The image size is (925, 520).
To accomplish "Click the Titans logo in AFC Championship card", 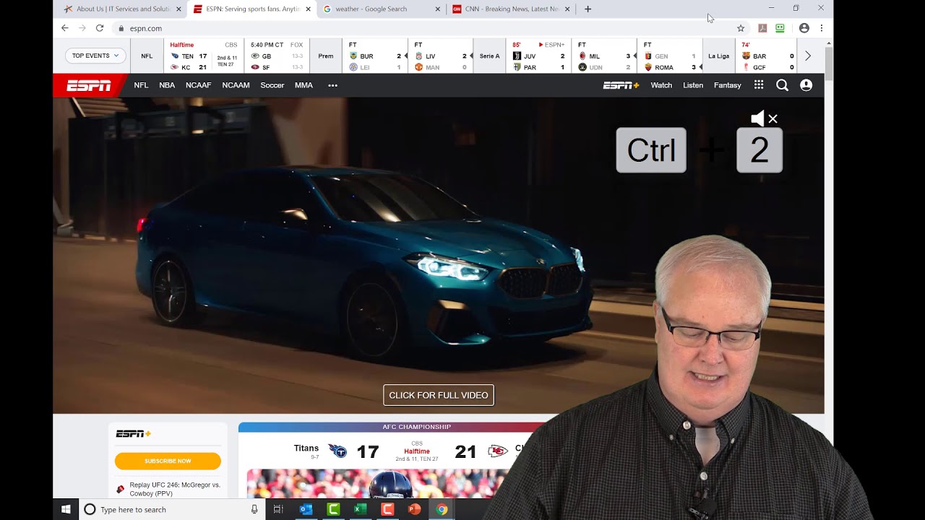I will coord(337,451).
